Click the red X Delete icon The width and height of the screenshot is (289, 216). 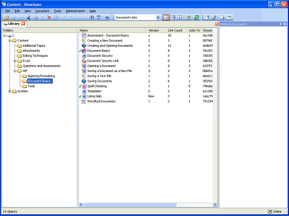(x=49, y=18)
